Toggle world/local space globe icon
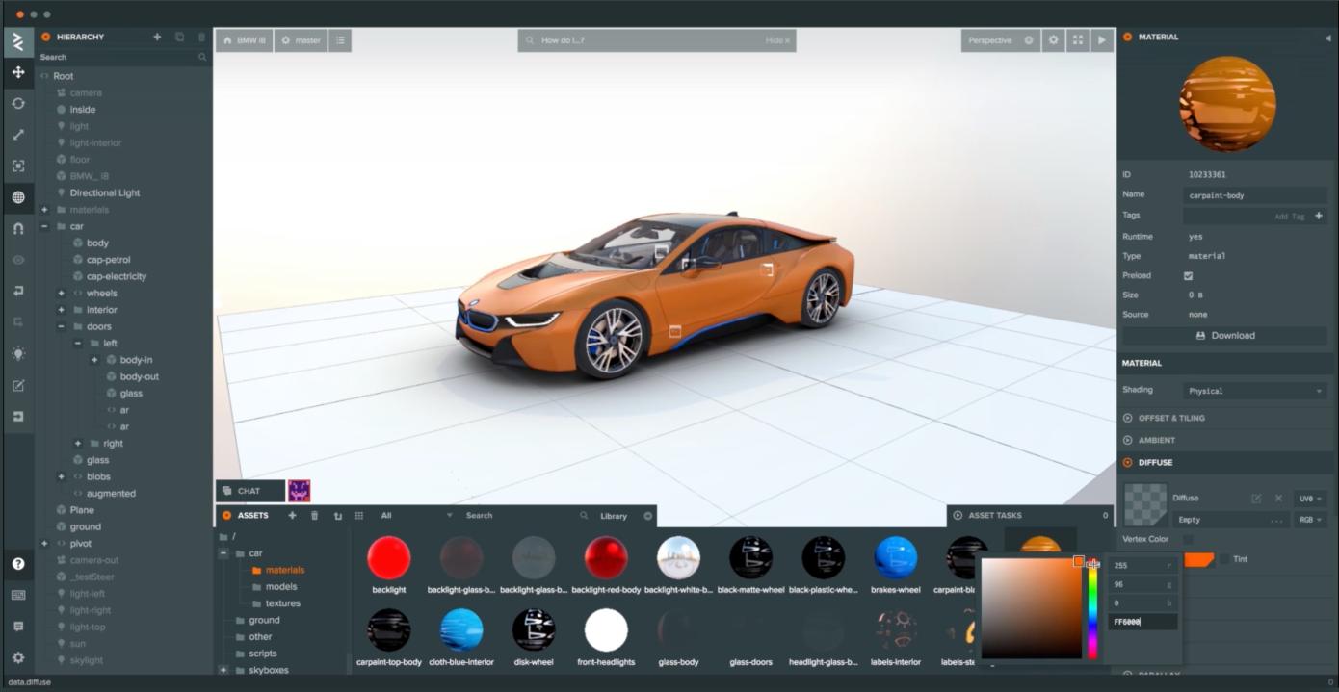The image size is (1339, 692). 17,197
